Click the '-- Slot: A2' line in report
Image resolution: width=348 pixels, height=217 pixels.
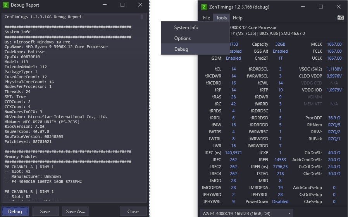pos(17,172)
